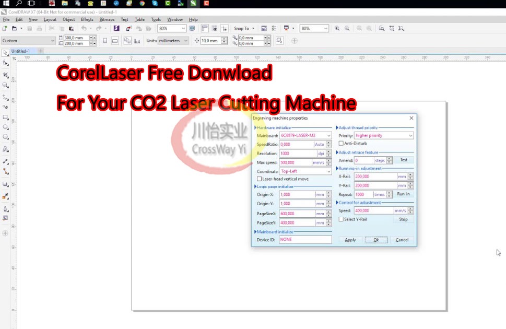Select the Text tool
The height and width of the screenshot is (329, 506).
(5, 149)
